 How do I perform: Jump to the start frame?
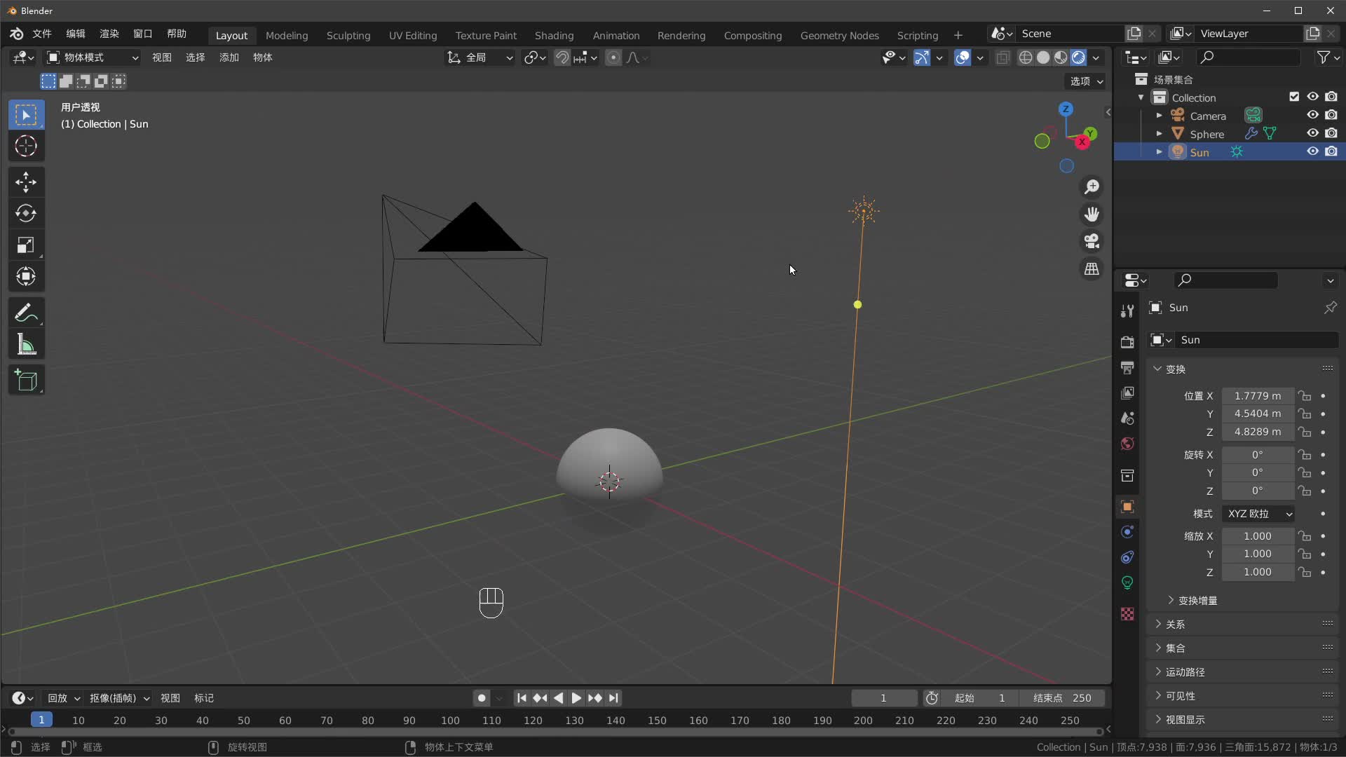522,698
